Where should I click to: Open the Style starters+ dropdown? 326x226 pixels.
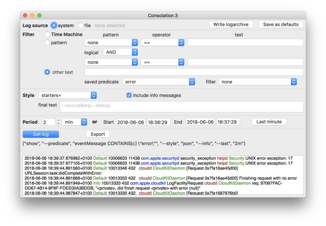68,95
